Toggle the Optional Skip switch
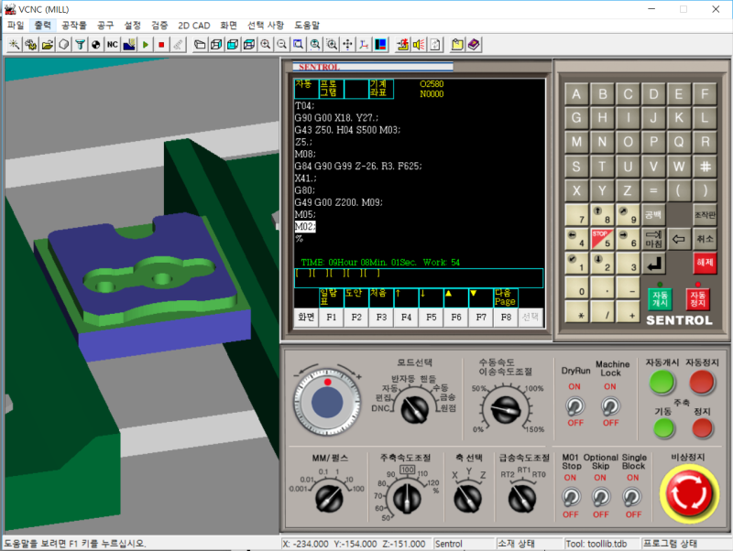This screenshot has height=551, width=733. [601, 496]
